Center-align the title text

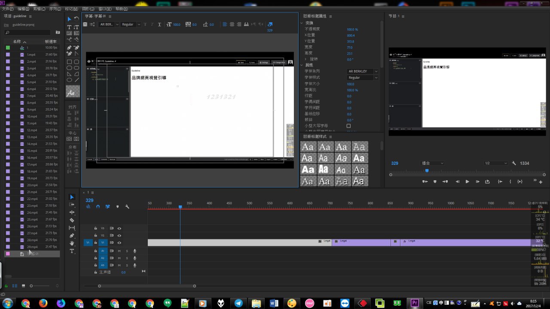click(232, 24)
